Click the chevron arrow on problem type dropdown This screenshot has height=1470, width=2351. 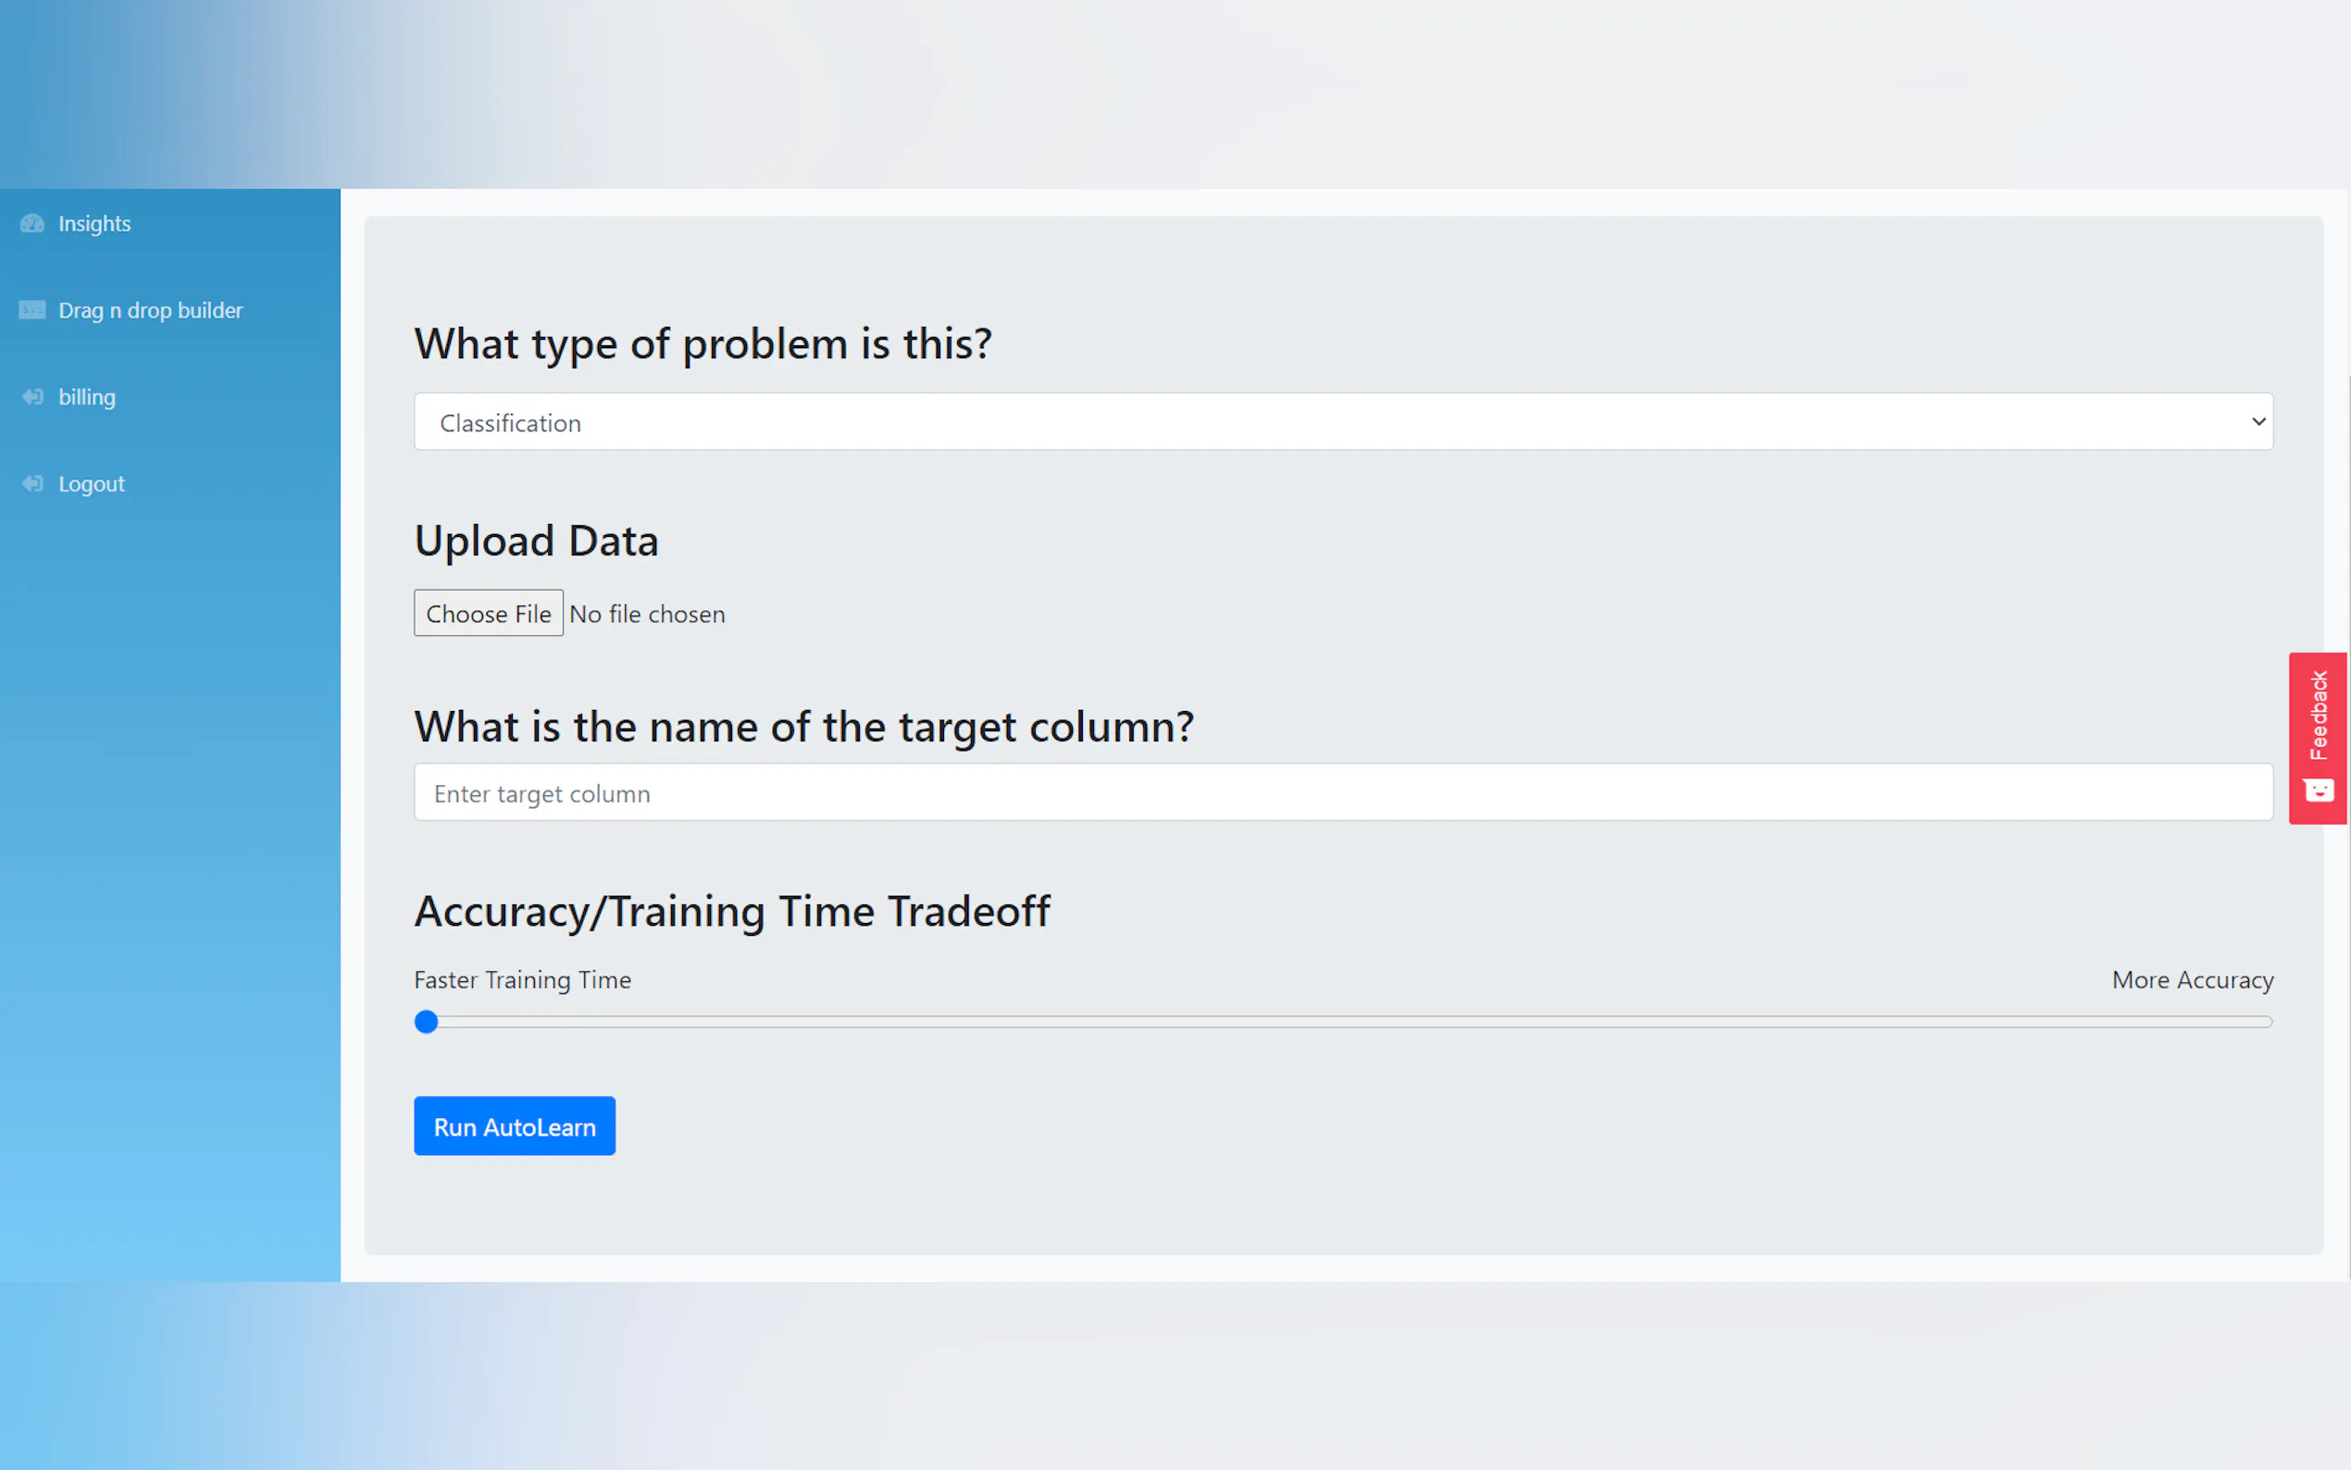pyautogui.click(x=2258, y=422)
